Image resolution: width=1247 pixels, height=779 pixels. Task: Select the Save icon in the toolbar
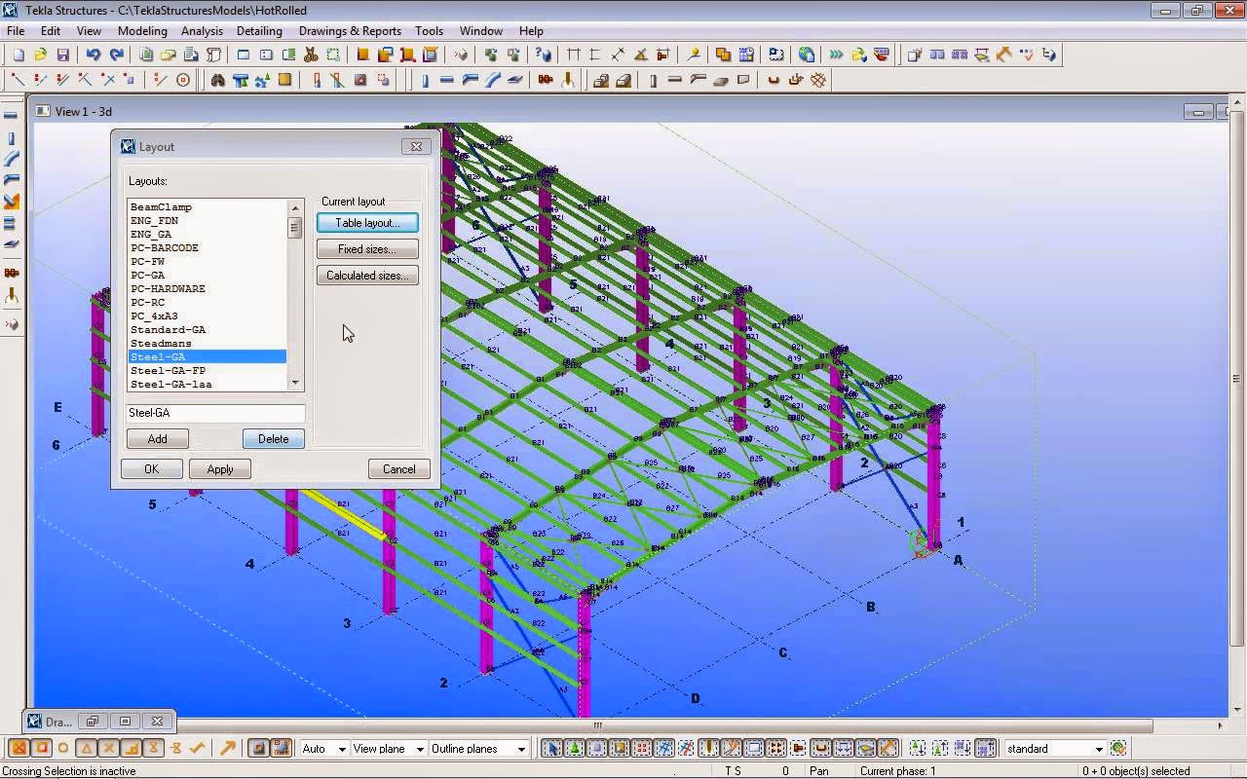pos(62,56)
